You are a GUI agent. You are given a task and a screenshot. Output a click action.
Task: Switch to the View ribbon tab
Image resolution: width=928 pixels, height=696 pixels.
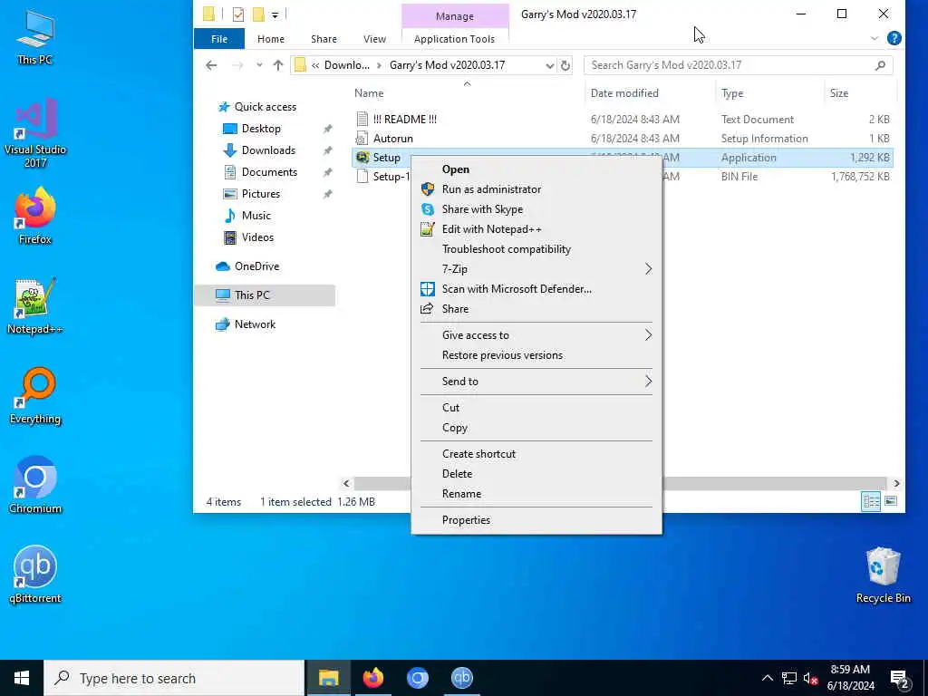(374, 38)
